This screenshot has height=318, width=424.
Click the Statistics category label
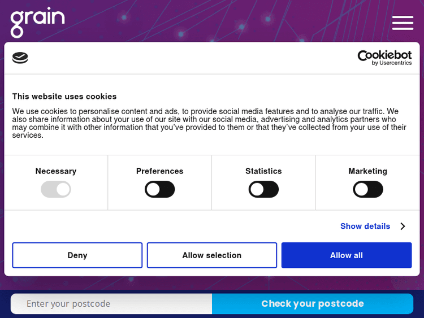[x=263, y=171]
